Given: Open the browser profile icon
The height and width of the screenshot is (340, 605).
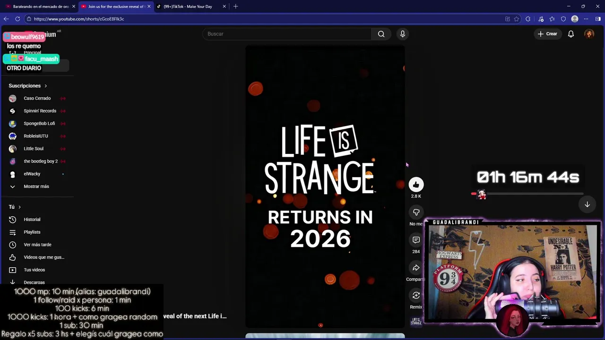Looking at the screenshot, I should (575, 19).
